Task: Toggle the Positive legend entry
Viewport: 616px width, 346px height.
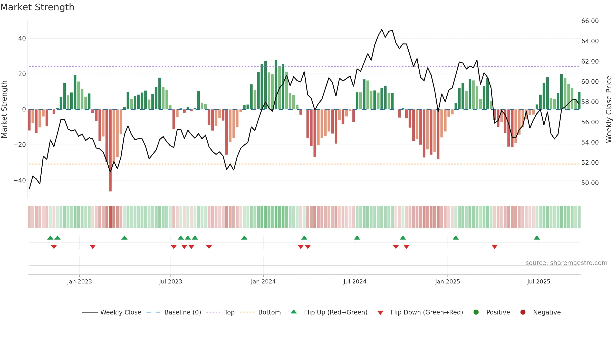Action: coord(492,312)
